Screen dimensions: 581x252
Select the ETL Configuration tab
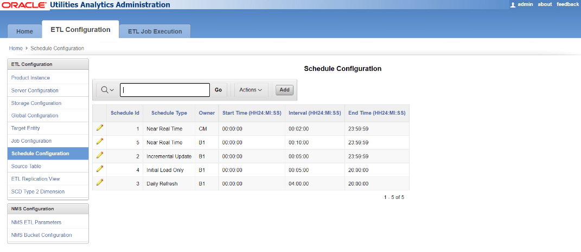pos(80,30)
